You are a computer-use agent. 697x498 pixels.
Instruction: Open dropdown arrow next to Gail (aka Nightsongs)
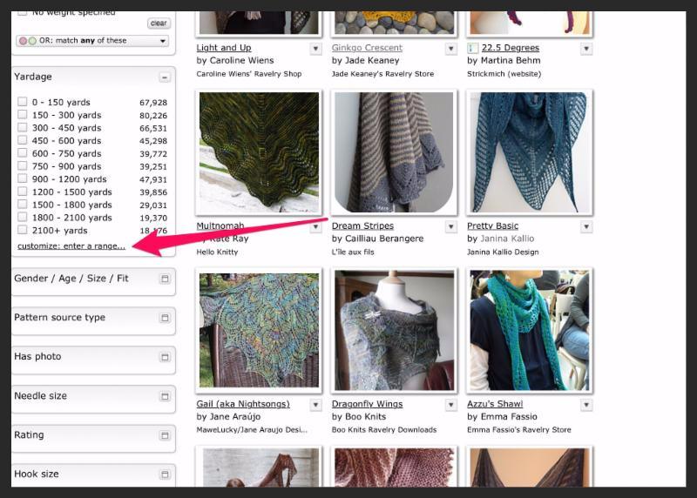click(x=316, y=405)
